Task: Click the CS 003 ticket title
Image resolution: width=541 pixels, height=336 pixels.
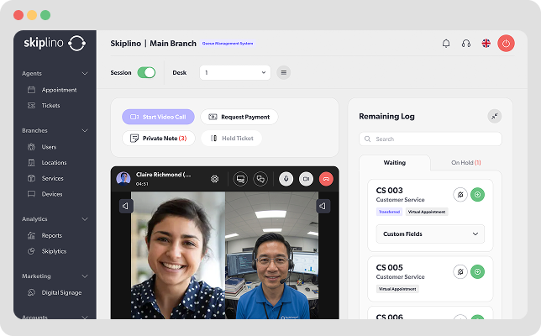Action: [390, 191]
